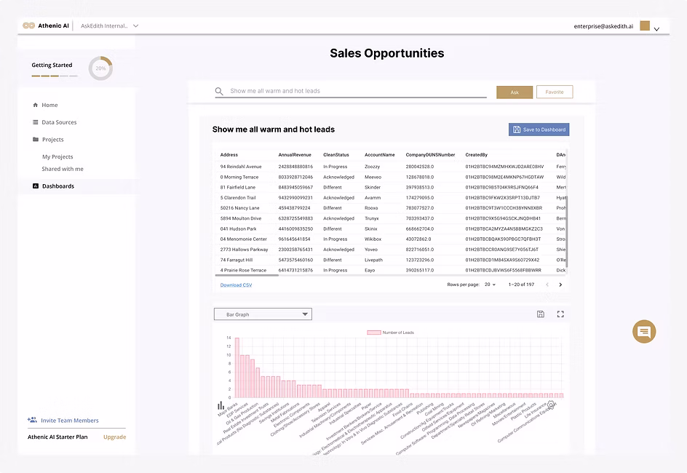This screenshot has height=473, width=687.
Task: Open the Rows per page dropdown
Action: click(x=492, y=285)
